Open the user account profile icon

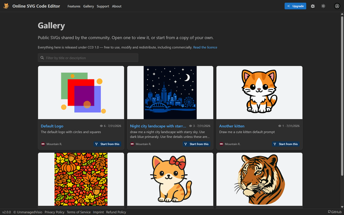tap(337, 6)
